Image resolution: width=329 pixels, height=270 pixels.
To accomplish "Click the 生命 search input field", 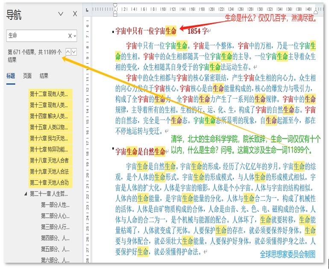I will click(36, 36).
